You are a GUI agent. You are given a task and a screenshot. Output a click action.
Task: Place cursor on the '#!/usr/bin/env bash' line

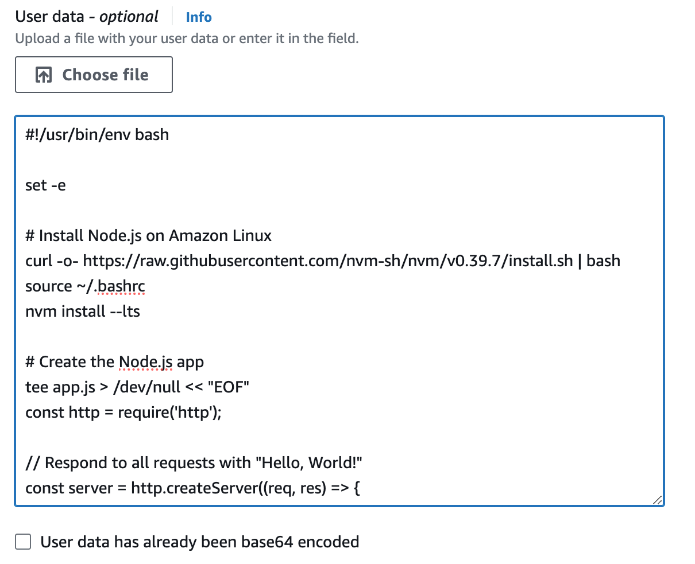(97, 134)
